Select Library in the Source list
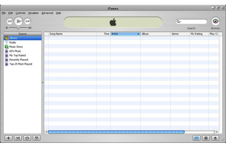This screenshot has height=148, width=226. 23,38
